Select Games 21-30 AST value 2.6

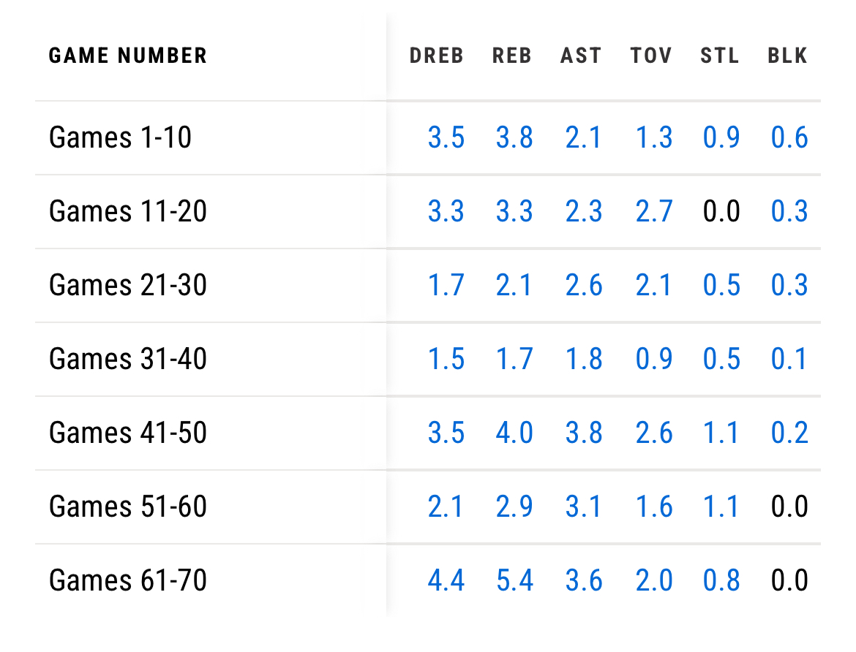pyautogui.click(x=584, y=285)
